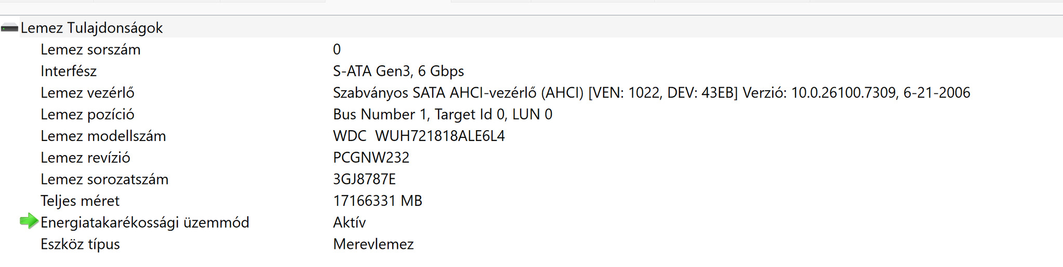This screenshot has width=1063, height=267.
Task: Click the WDC WUH721818ALE6L4 model value
Action: [419, 136]
